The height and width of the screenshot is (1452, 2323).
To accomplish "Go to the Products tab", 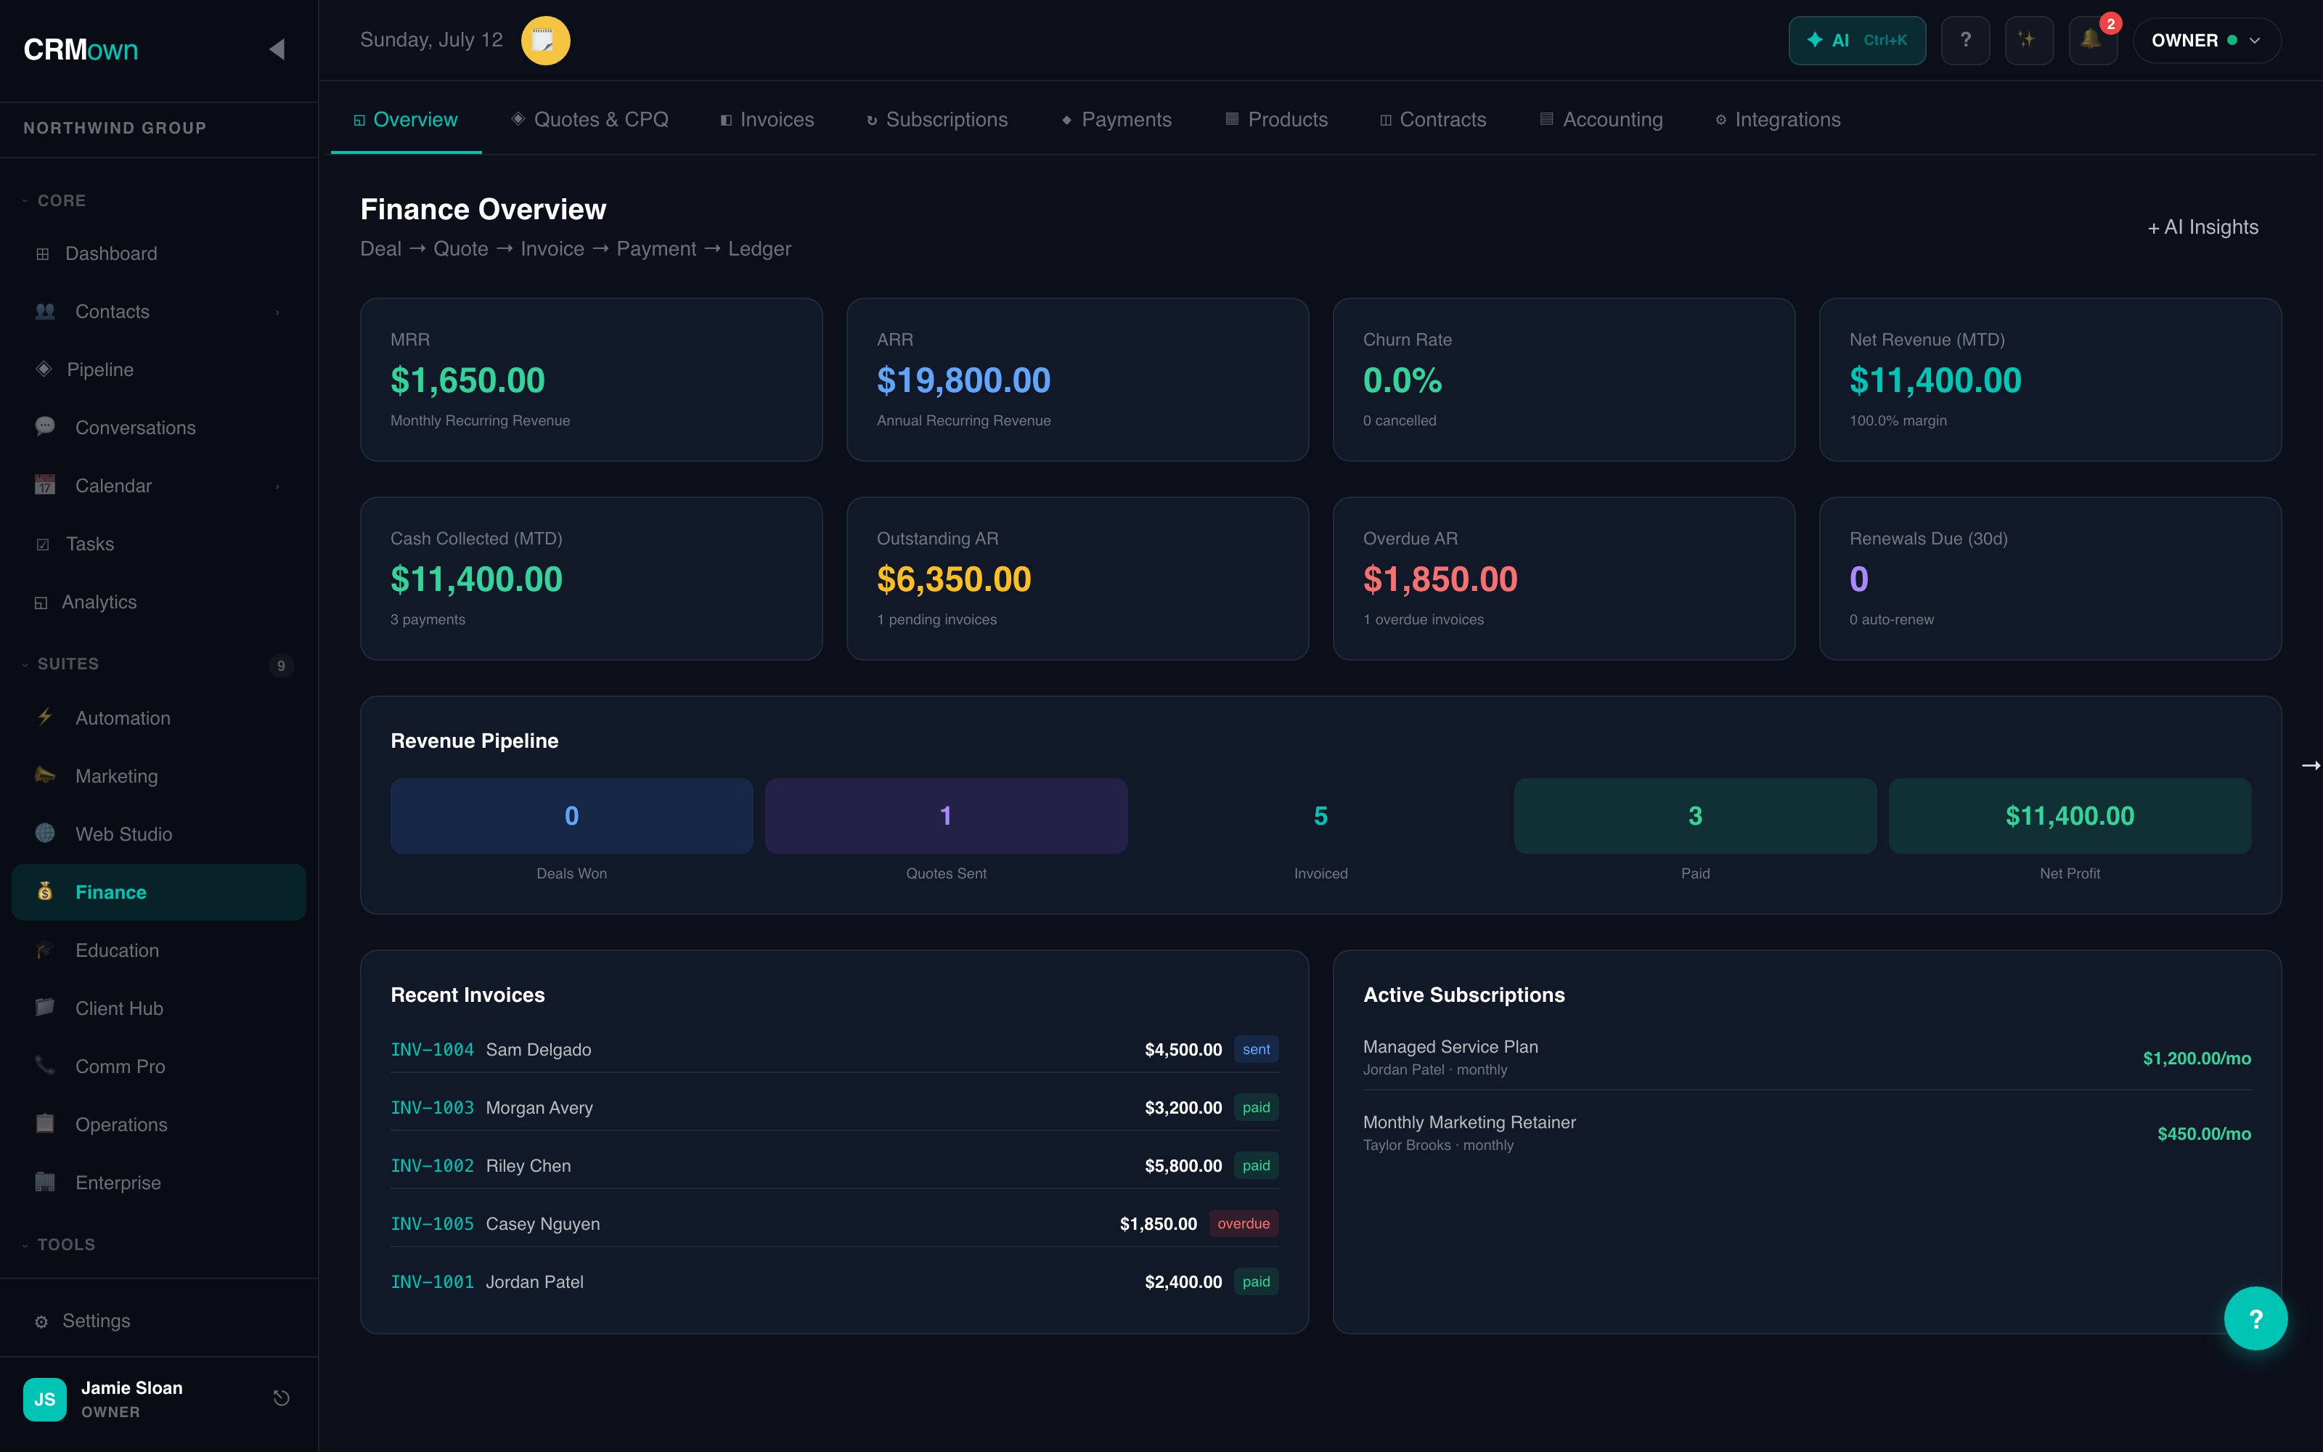I will (x=1277, y=119).
